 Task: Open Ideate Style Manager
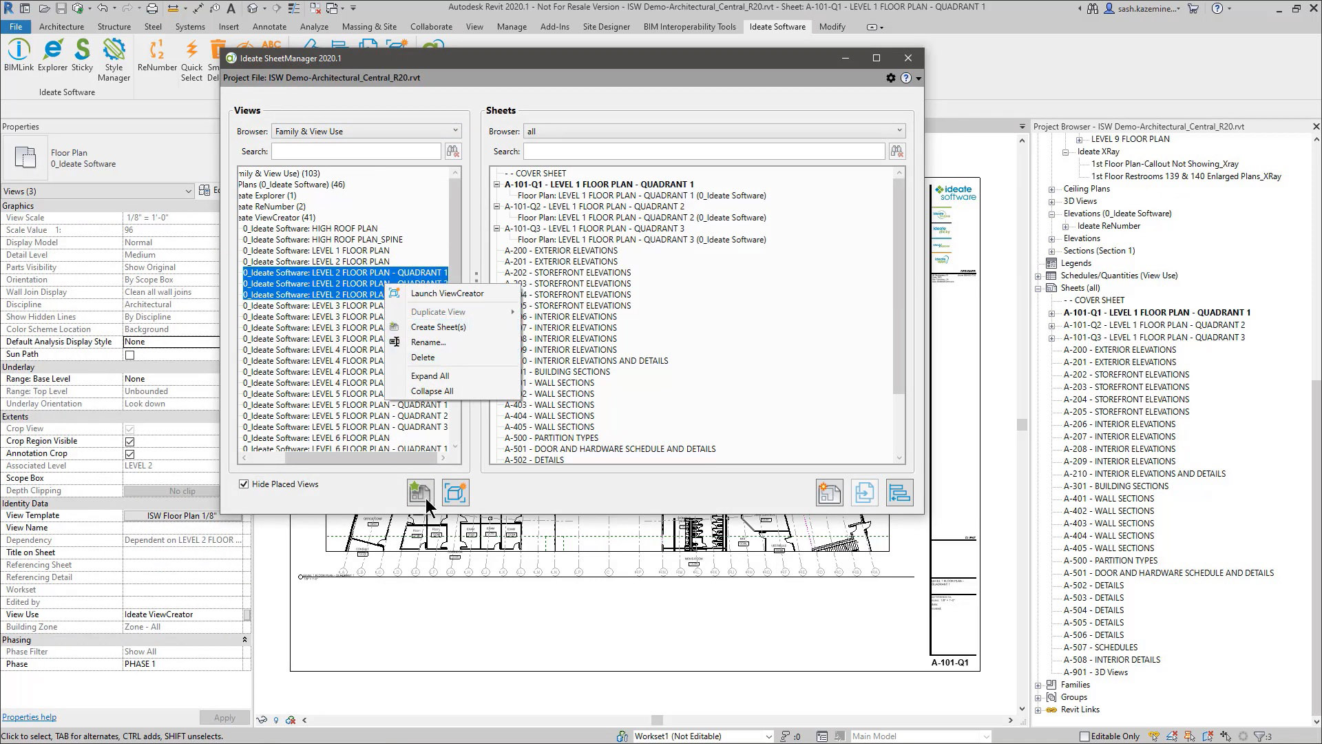point(114,60)
